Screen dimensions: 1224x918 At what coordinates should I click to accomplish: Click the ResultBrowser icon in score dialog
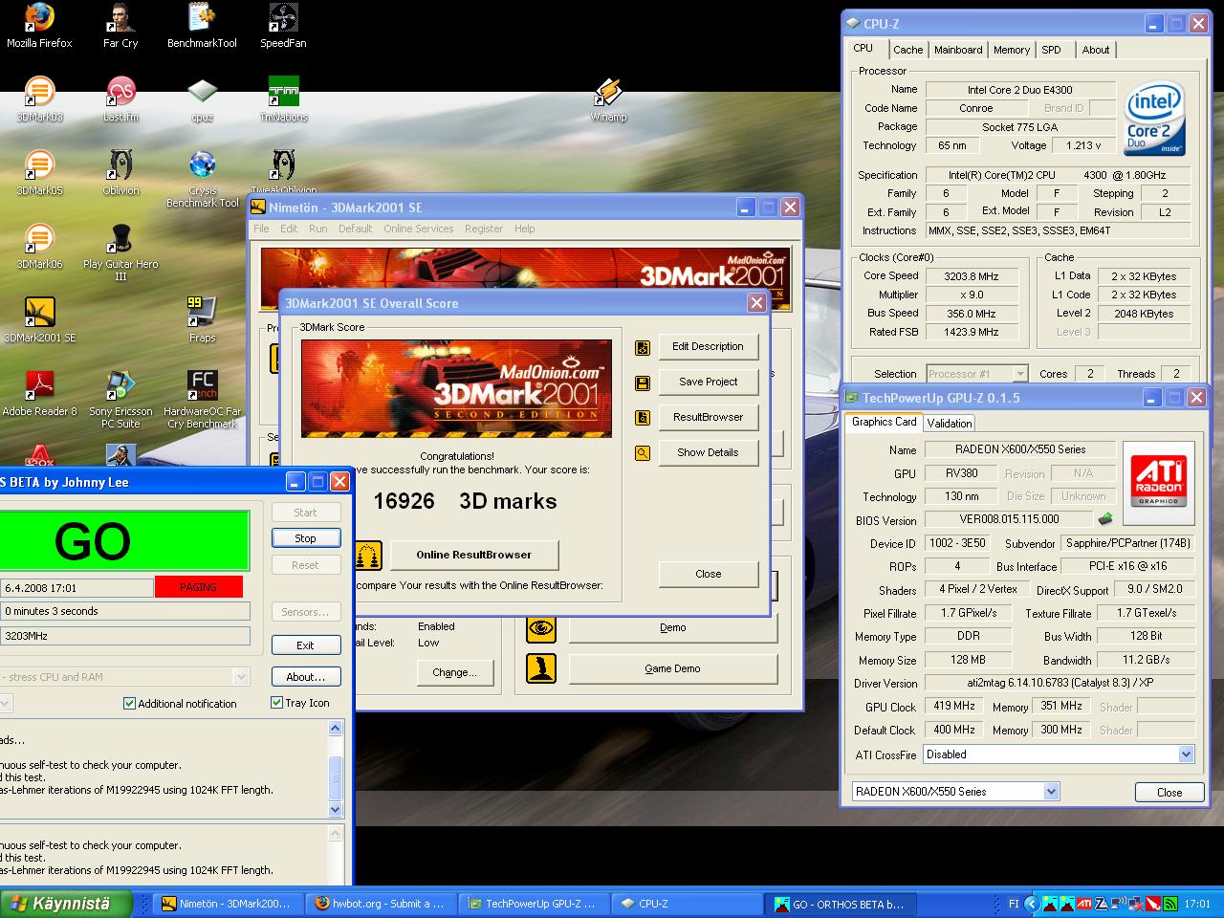click(x=643, y=418)
